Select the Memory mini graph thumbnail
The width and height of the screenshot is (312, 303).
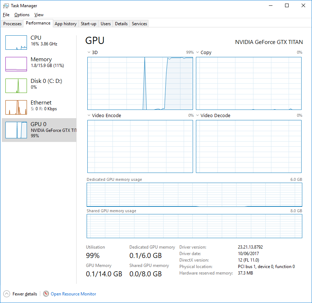[16, 64]
